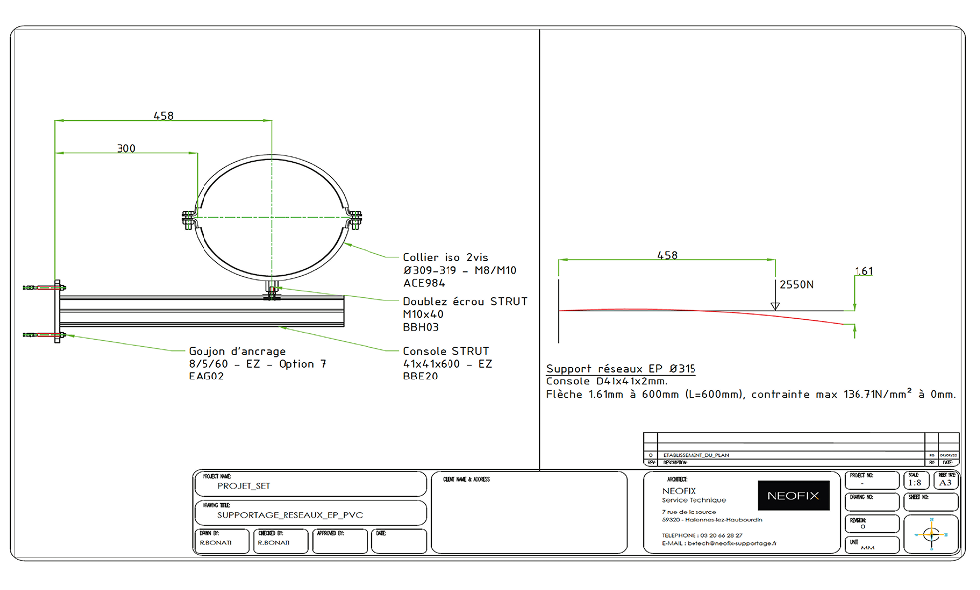The width and height of the screenshot is (980, 590).
Task: Click the 300 dimension text
Action: [126, 148]
